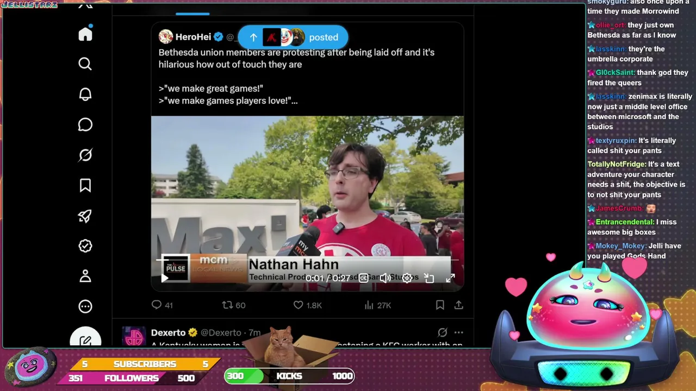
Task: Open video settings gear
Action: [x=407, y=278]
